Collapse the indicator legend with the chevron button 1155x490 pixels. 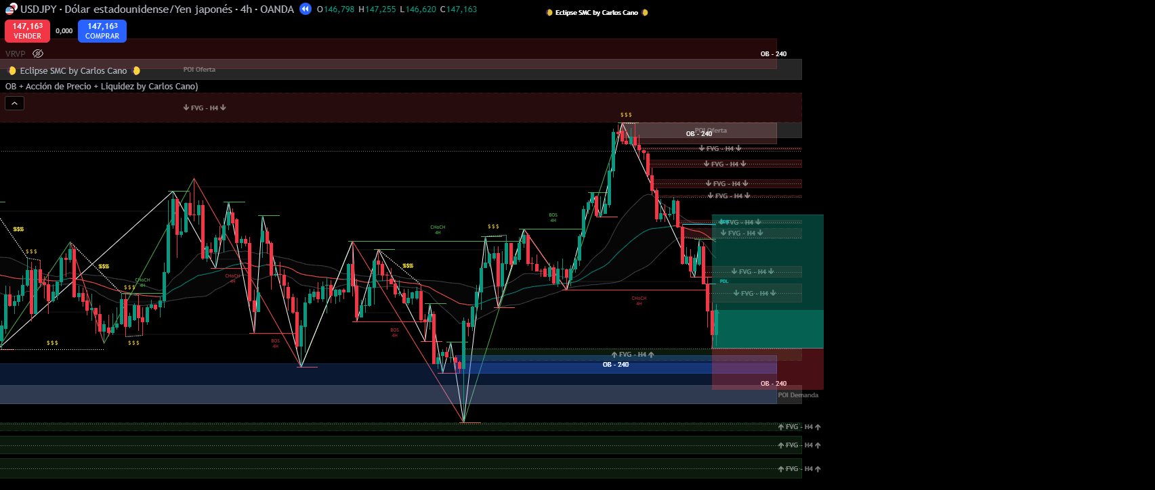(x=14, y=103)
